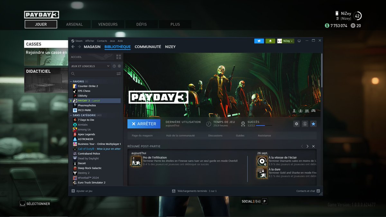Screen dimensions: 386x217
Task: Click the Steam detail page scrollbar
Action: click(321, 71)
